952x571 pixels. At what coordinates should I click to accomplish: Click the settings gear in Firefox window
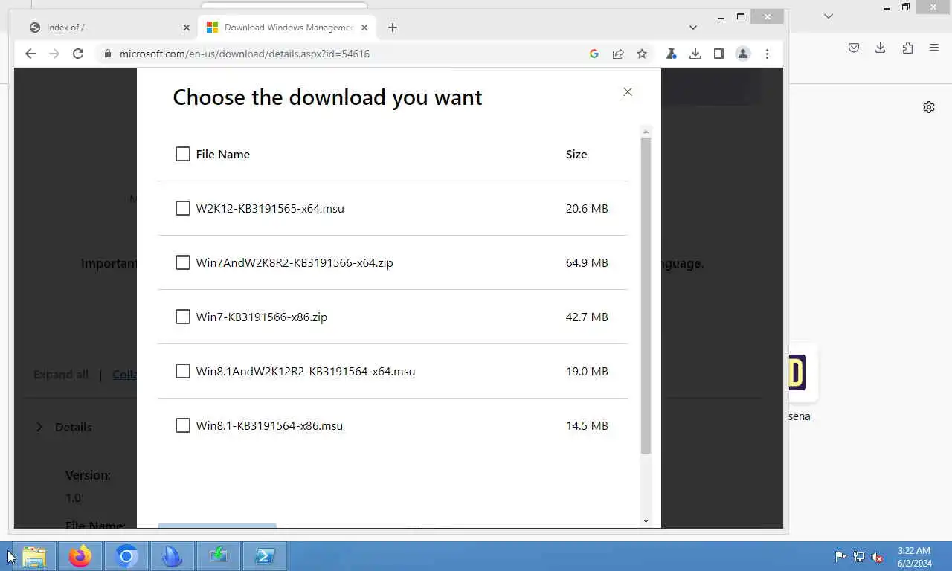coord(929,107)
